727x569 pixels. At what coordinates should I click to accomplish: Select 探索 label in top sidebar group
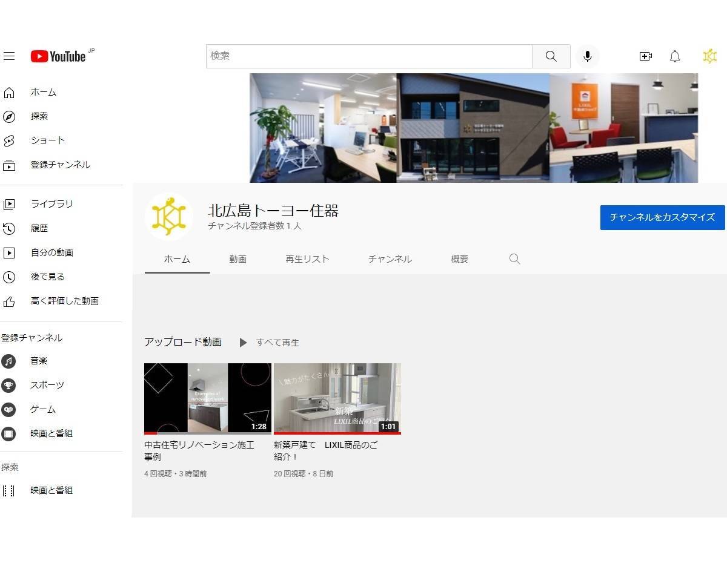point(39,116)
